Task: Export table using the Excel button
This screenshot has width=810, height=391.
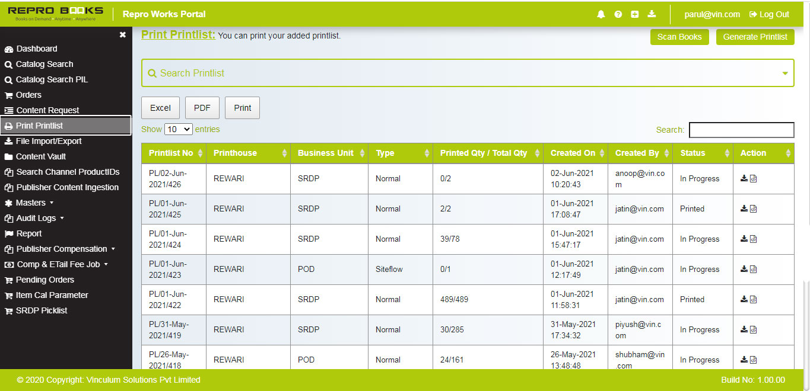Action: pyautogui.click(x=160, y=107)
